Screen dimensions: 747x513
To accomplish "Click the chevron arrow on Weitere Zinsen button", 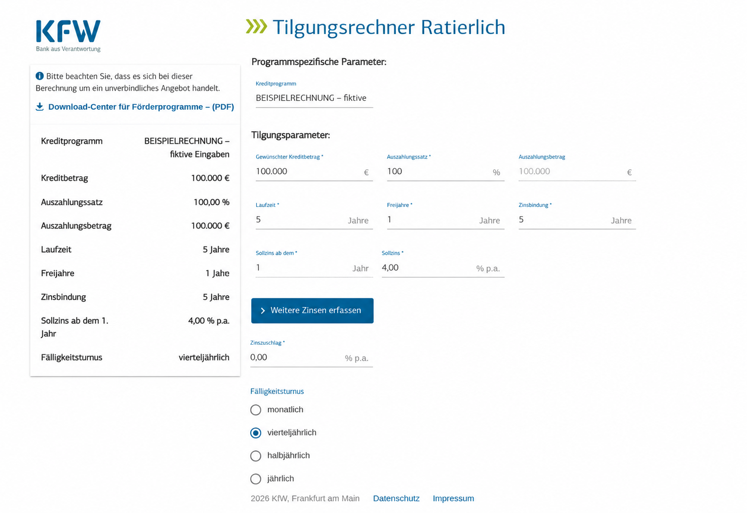I will tap(263, 311).
